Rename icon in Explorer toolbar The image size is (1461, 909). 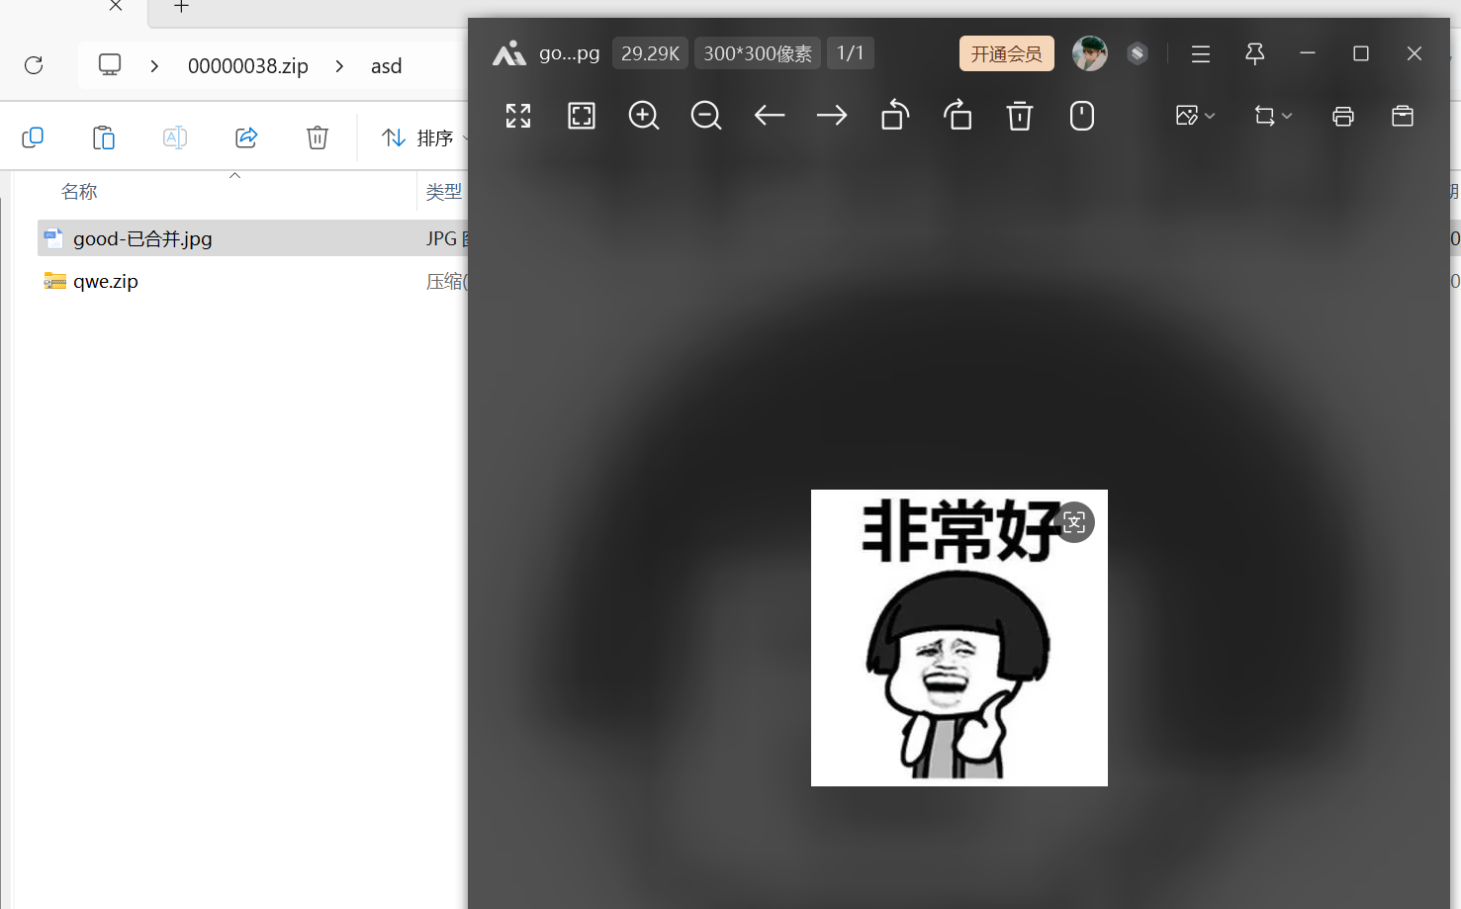click(x=175, y=137)
